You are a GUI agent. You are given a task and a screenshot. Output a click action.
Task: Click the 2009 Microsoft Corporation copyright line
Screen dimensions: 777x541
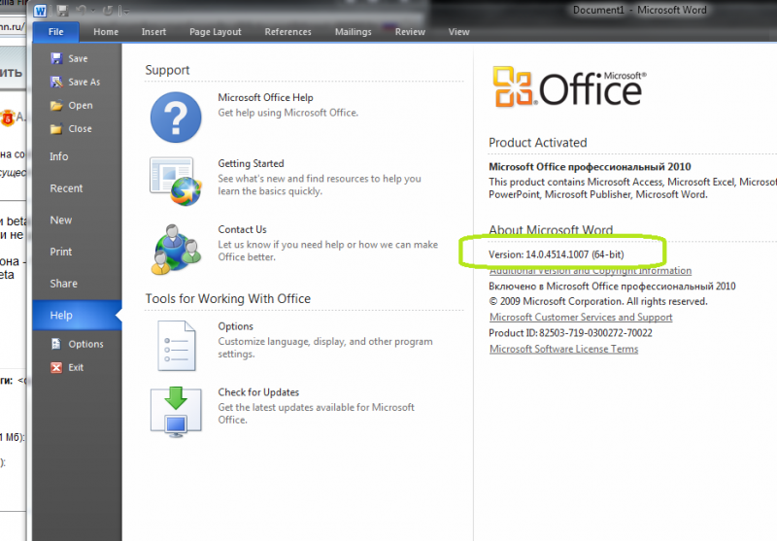(598, 301)
